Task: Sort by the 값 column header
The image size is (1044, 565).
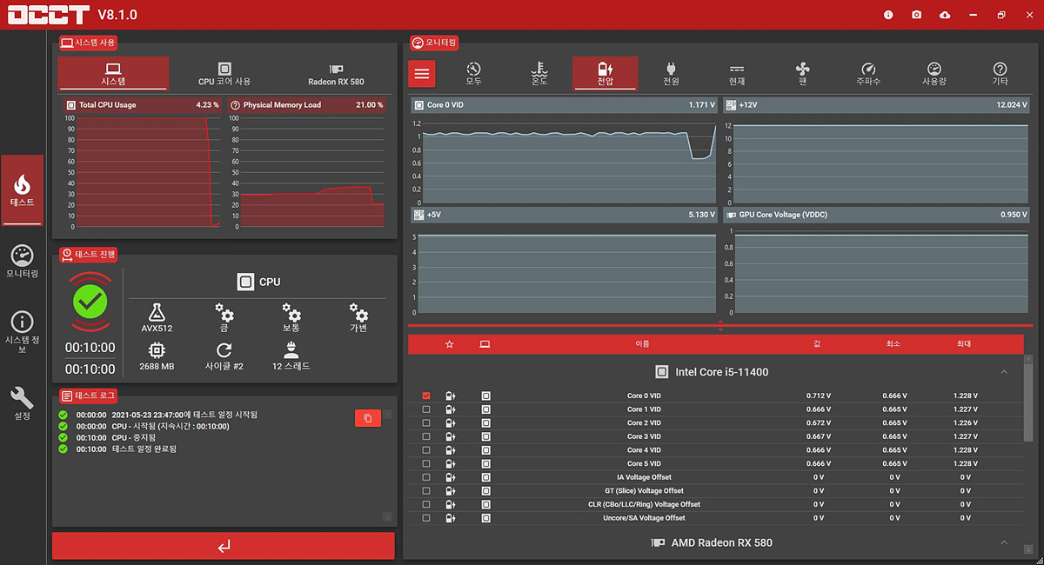Action: pos(817,344)
